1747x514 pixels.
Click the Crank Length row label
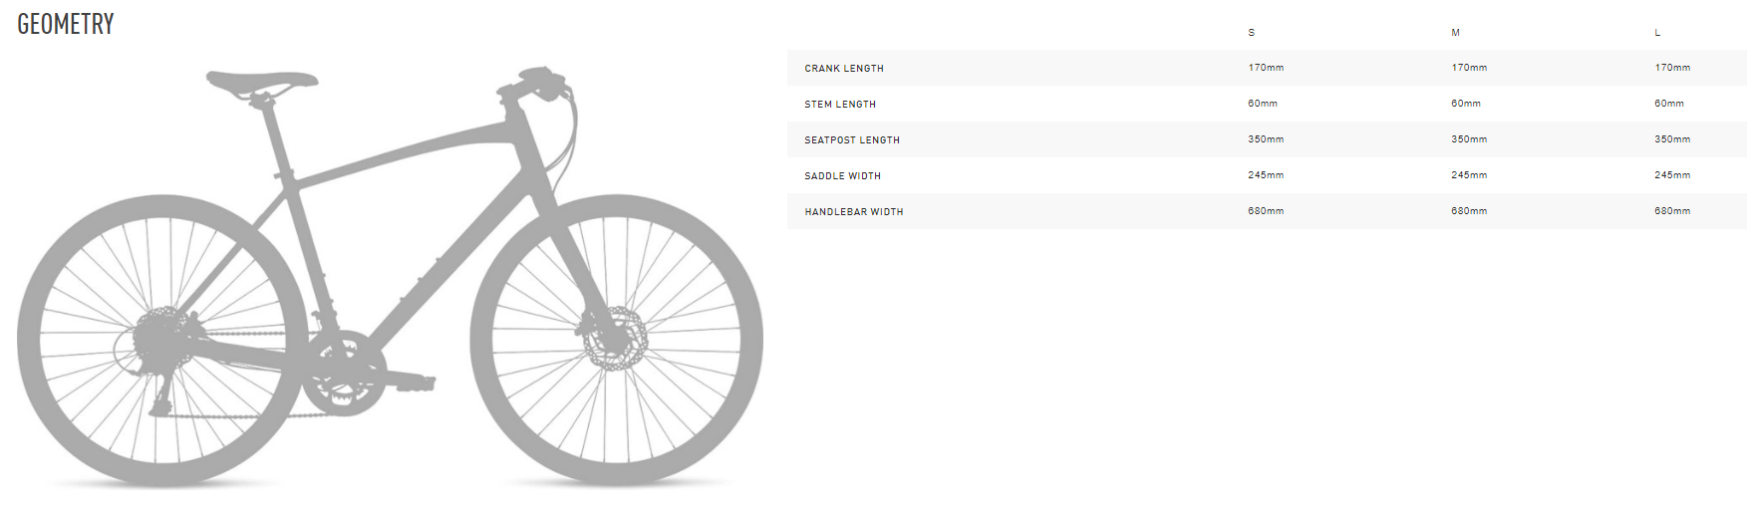[844, 69]
